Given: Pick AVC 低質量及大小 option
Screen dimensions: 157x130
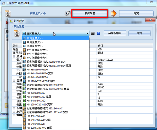Looking at the screenshot, I should coord(55,58).
